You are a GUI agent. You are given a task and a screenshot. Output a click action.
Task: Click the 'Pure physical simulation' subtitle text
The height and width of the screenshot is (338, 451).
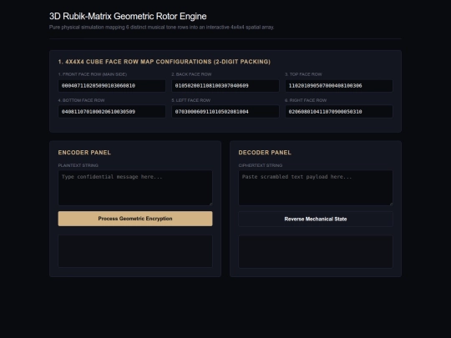point(162,28)
